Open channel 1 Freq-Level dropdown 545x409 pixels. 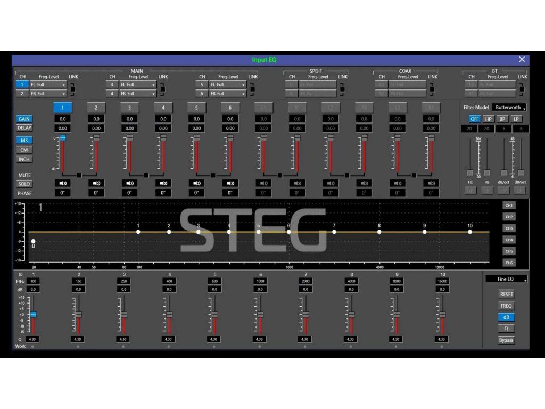tap(48, 85)
